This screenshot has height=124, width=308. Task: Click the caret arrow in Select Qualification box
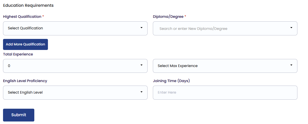tap(142, 28)
